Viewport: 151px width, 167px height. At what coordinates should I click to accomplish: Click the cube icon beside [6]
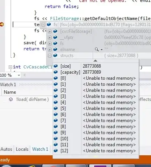[56, 114]
